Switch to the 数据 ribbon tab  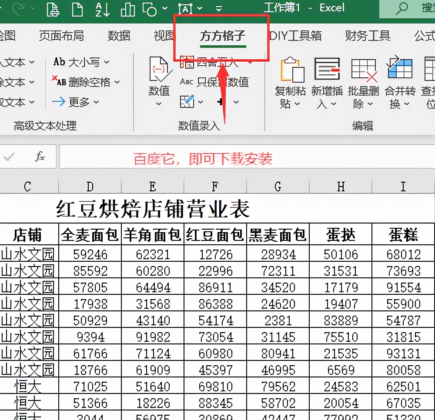click(x=119, y=36)
